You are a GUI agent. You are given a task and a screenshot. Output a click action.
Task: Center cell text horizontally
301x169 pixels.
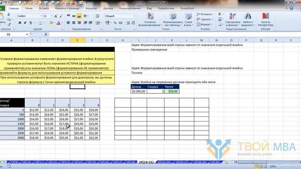click(74, 23)
